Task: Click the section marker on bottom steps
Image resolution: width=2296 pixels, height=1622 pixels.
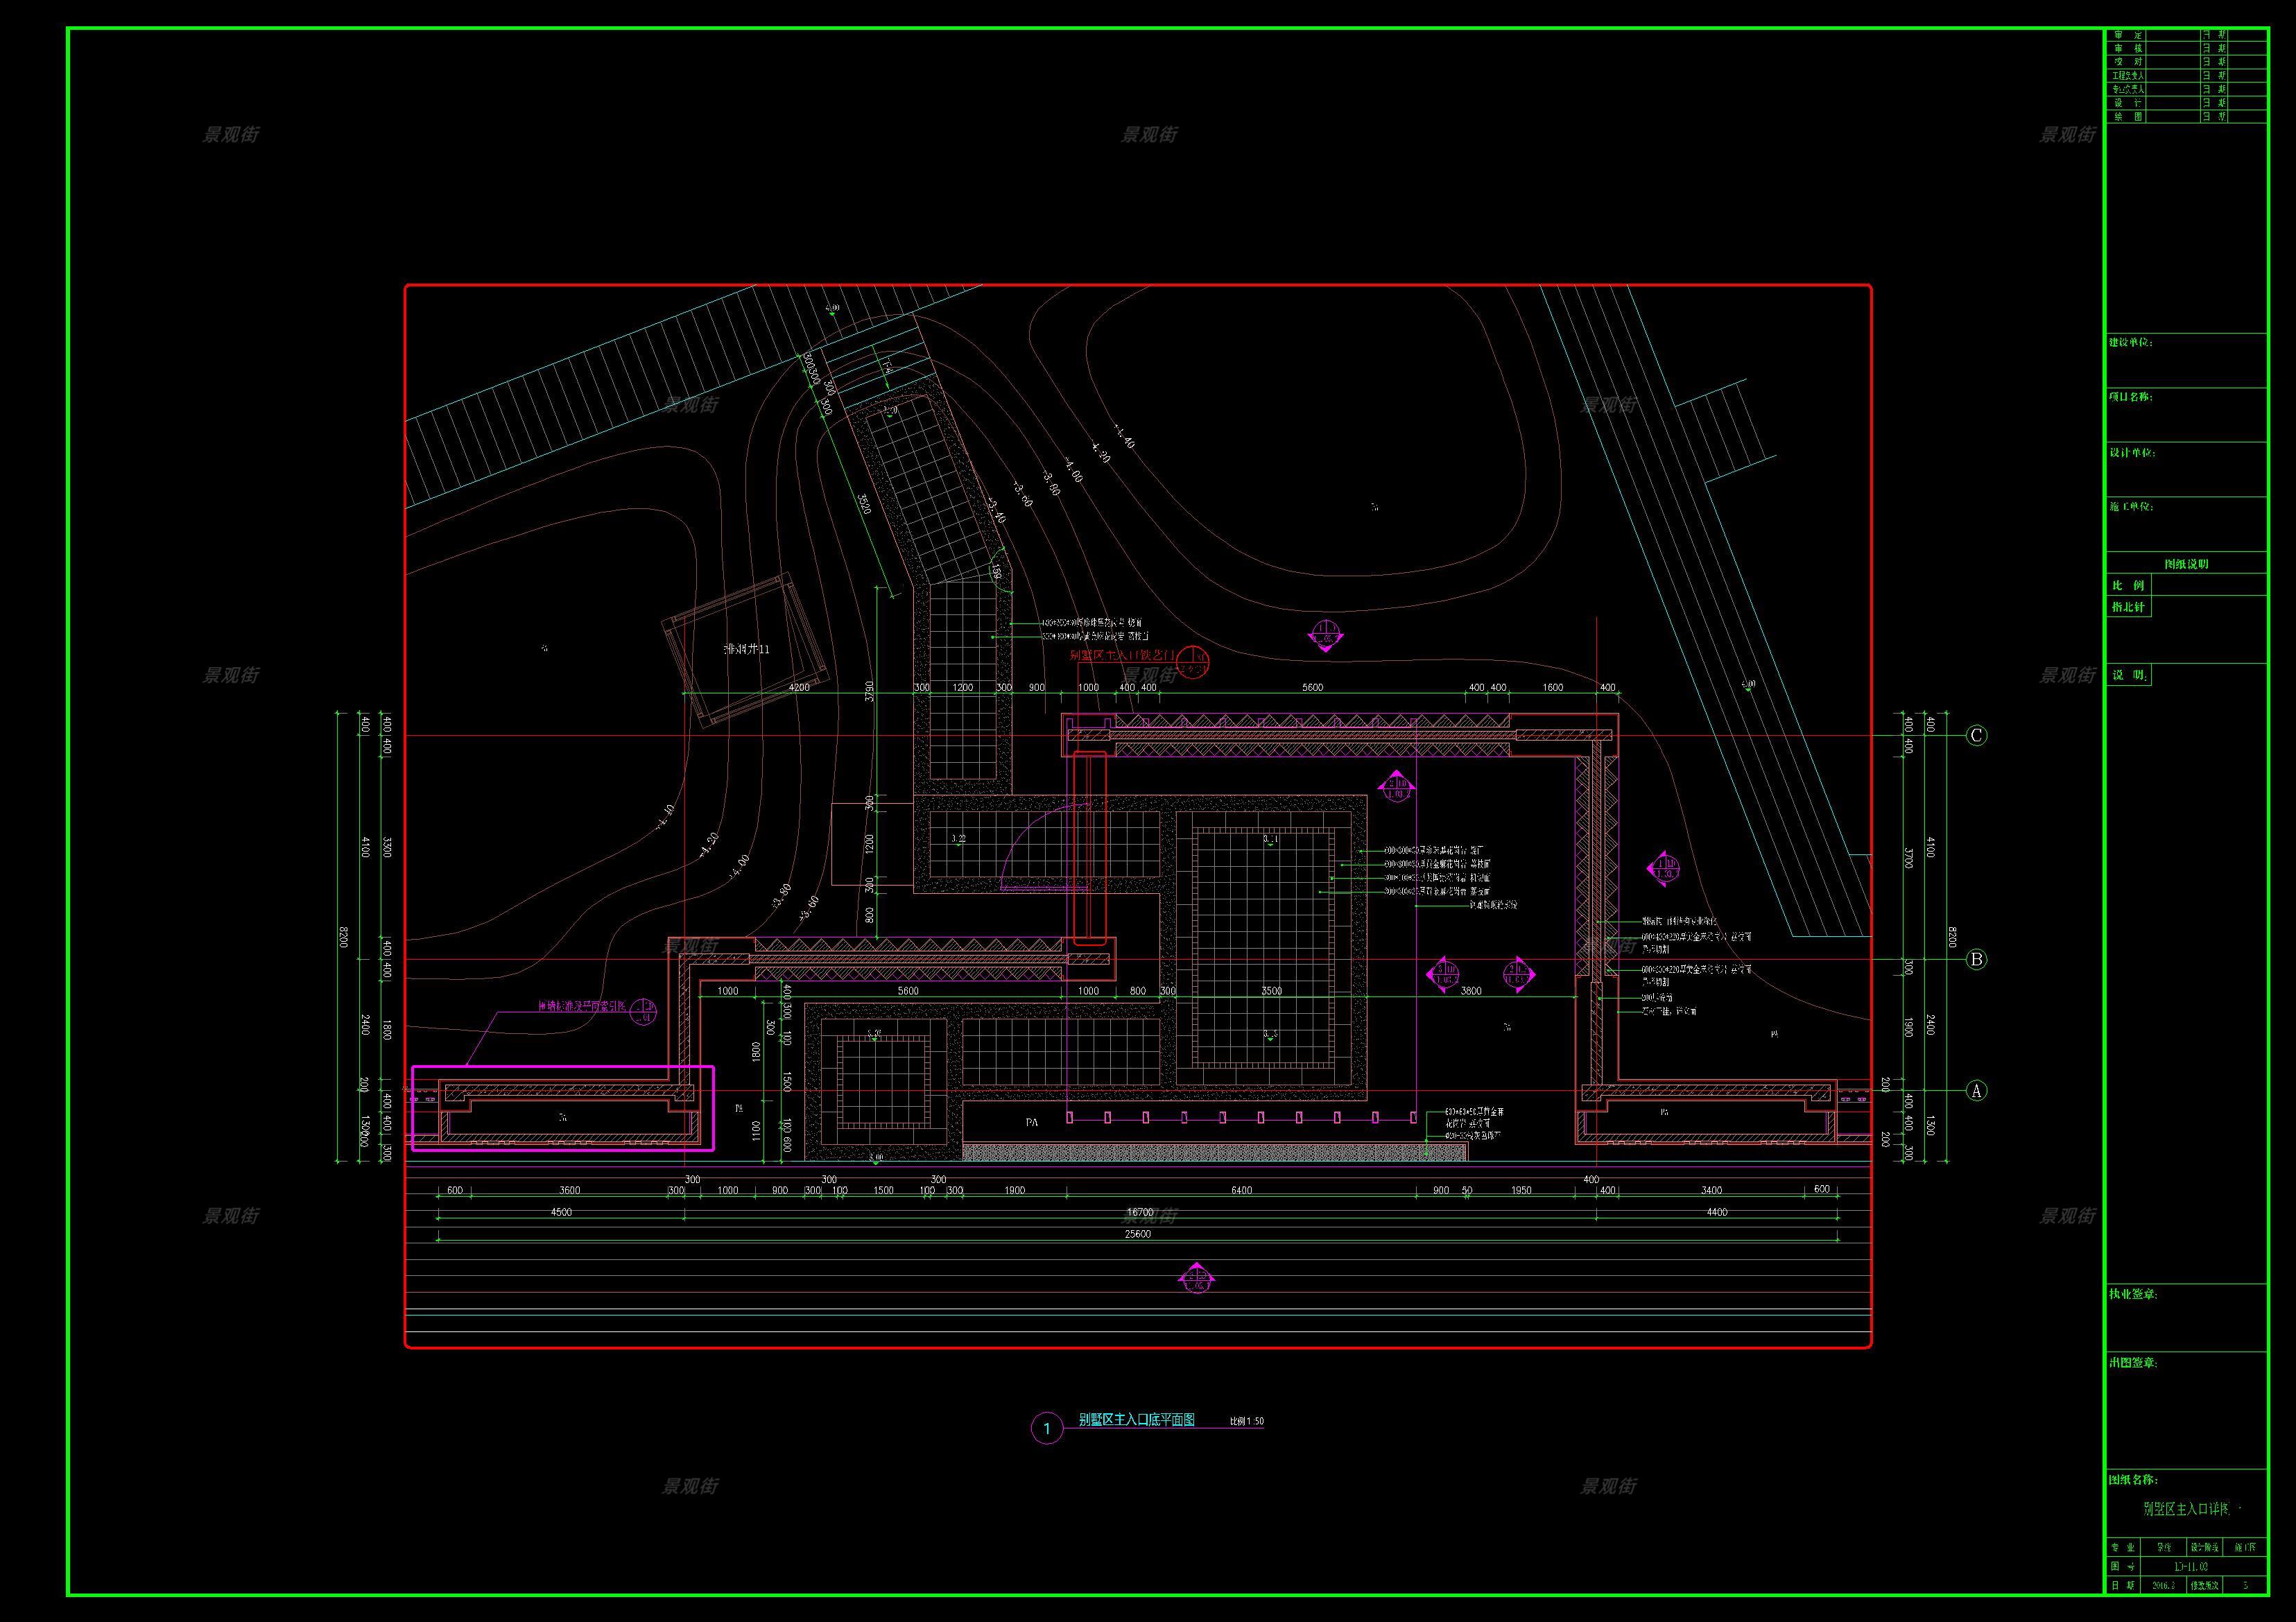Action: (1196, 1279)
